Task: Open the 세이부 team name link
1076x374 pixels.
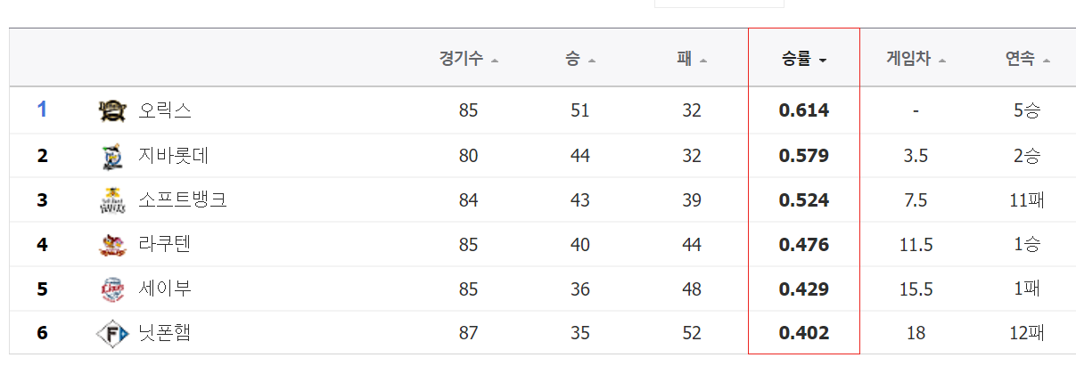Action: 165,289
